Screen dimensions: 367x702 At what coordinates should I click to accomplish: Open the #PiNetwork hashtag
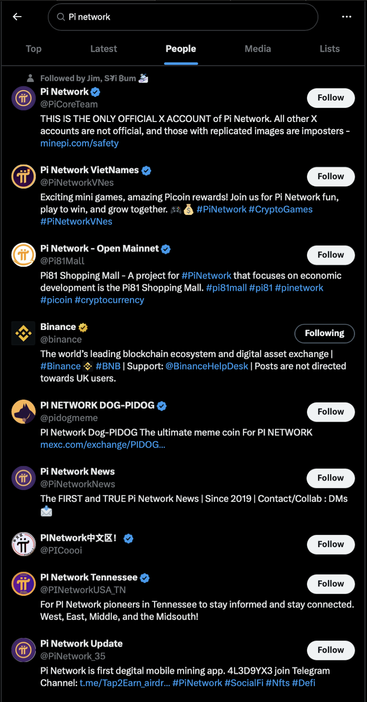(222, 209)
